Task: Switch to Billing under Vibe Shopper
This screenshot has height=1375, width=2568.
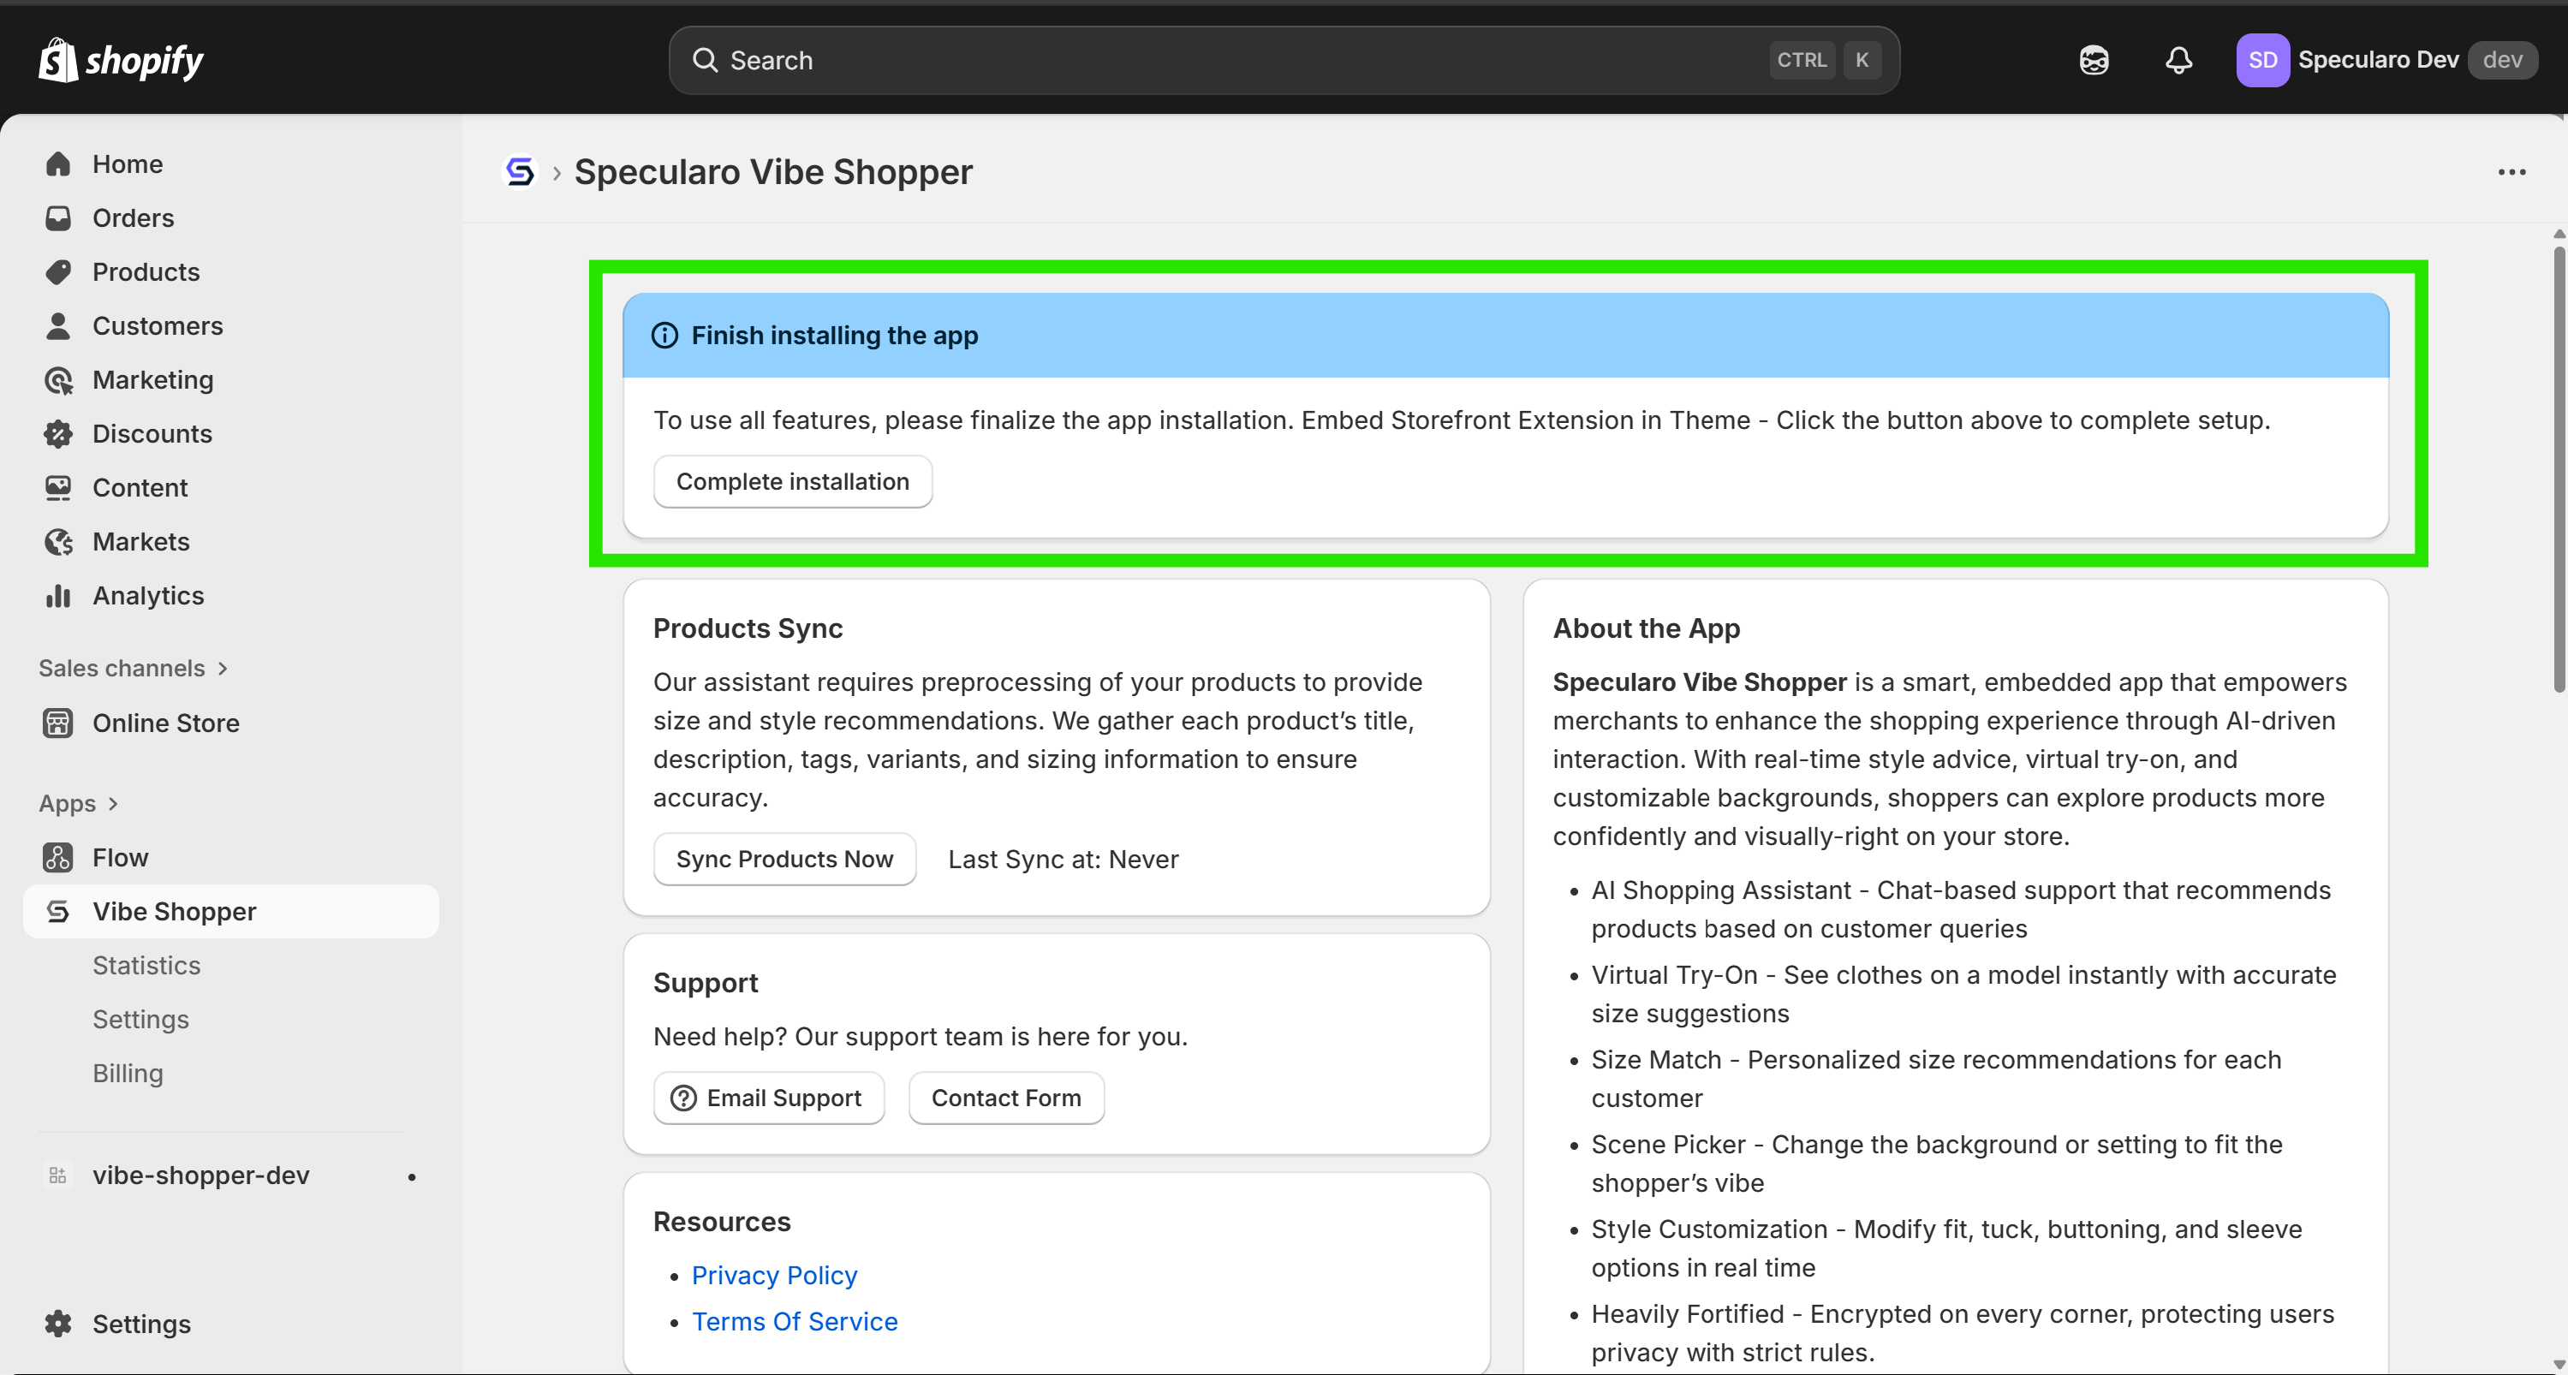Action: pos(128,1073)
